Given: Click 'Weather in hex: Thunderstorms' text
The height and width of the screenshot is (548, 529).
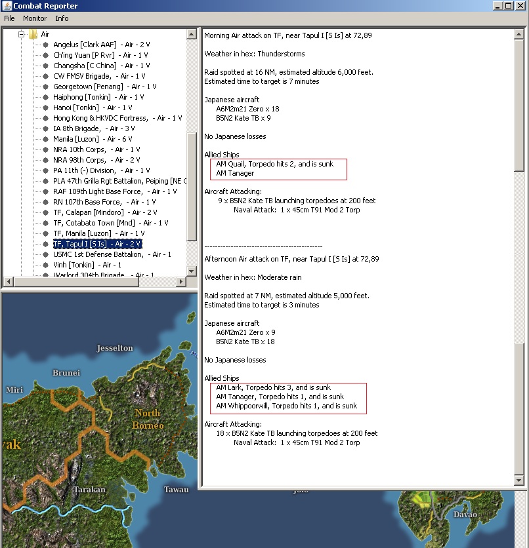Looking at the screenshot, I should click(x=255, y=54).
